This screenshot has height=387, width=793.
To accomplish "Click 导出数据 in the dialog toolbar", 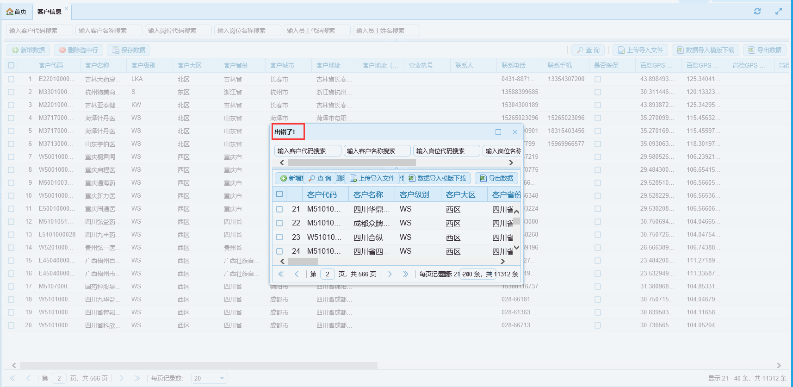I will [x=496, y=178].
